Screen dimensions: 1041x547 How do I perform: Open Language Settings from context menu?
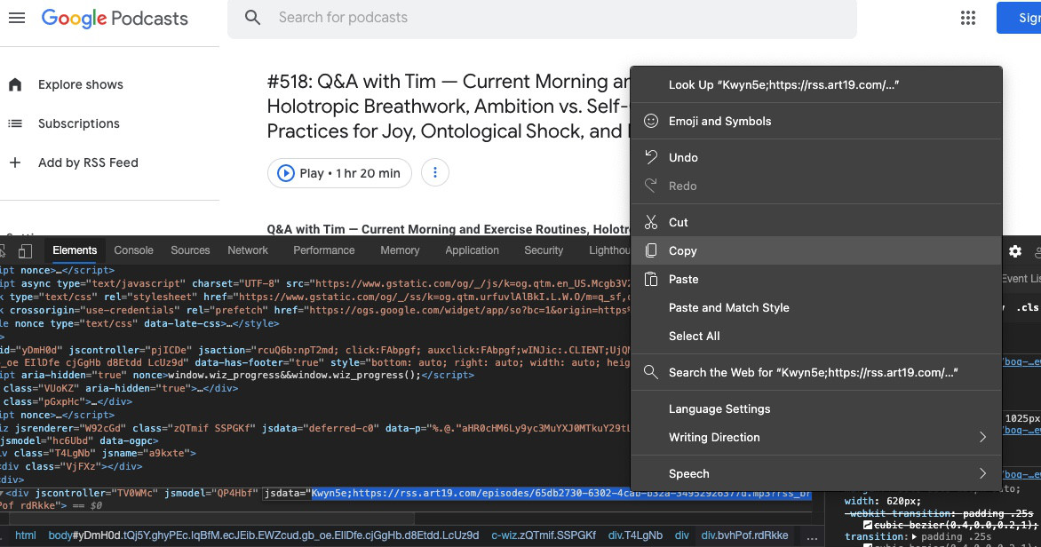815,409
